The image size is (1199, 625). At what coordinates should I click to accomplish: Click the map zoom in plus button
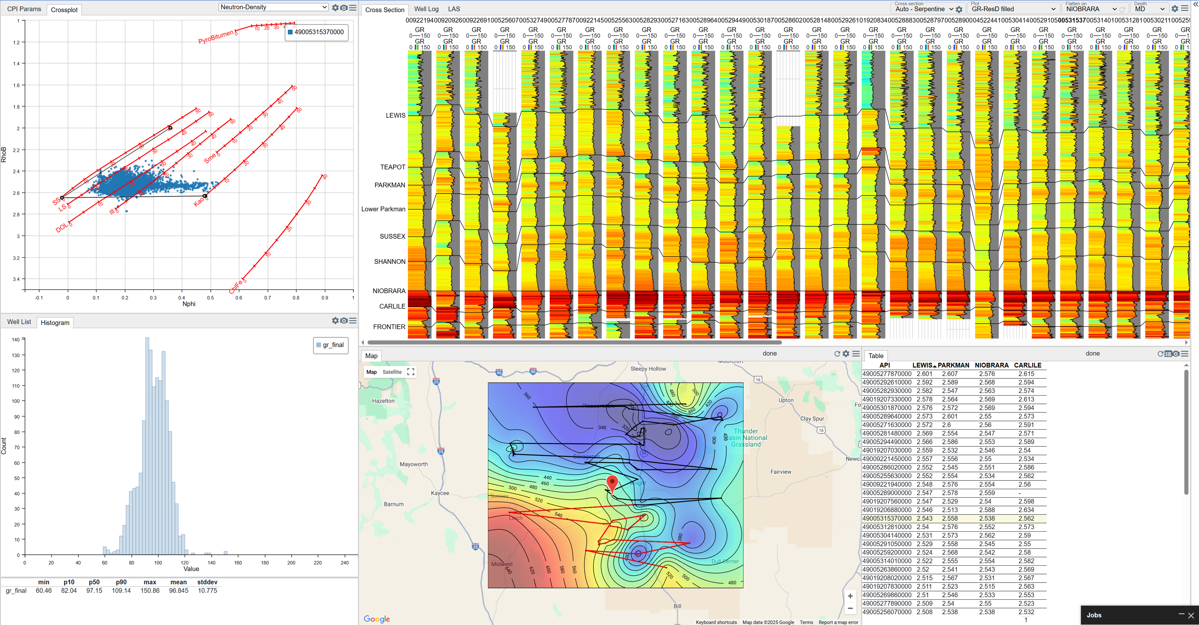(x=850, y=596)
